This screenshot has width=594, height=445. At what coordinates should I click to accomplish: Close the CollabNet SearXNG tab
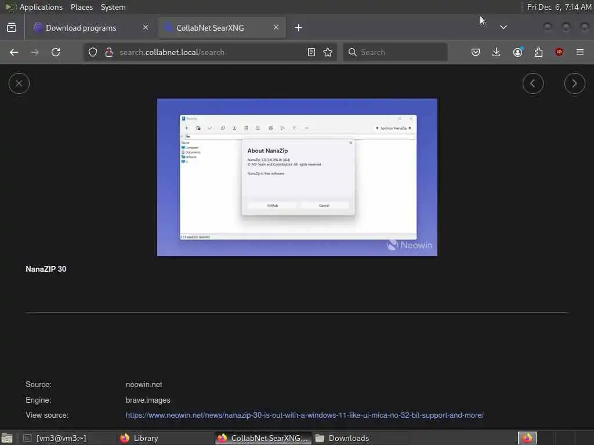point(276,27)
